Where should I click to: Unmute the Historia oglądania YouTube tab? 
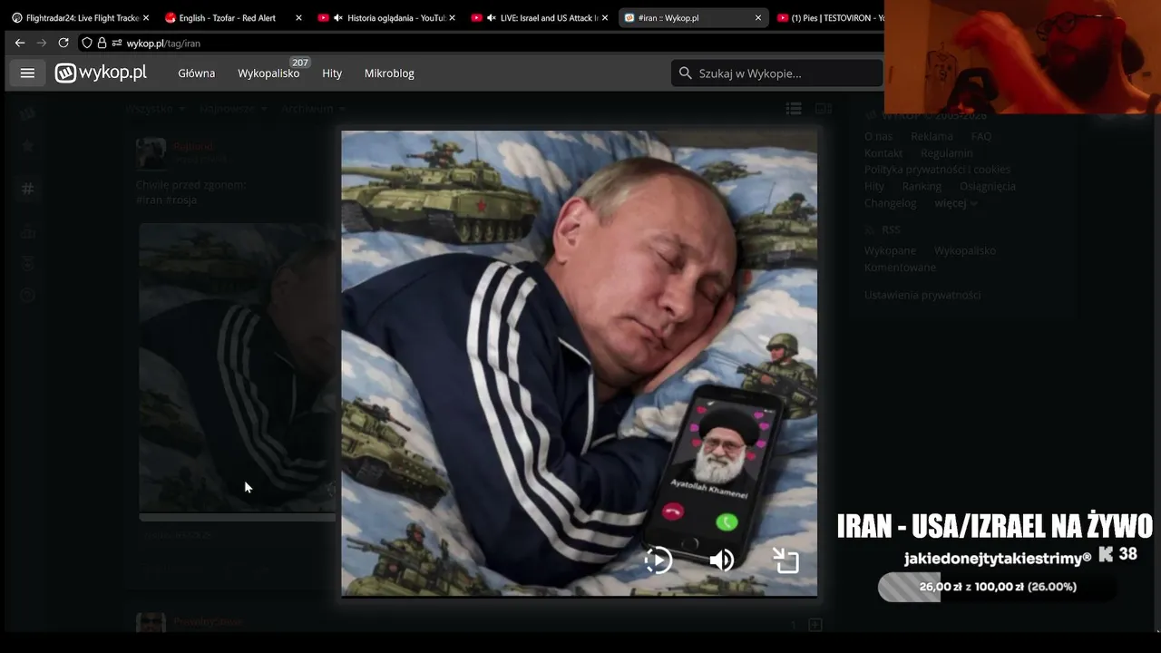point(338,17)
